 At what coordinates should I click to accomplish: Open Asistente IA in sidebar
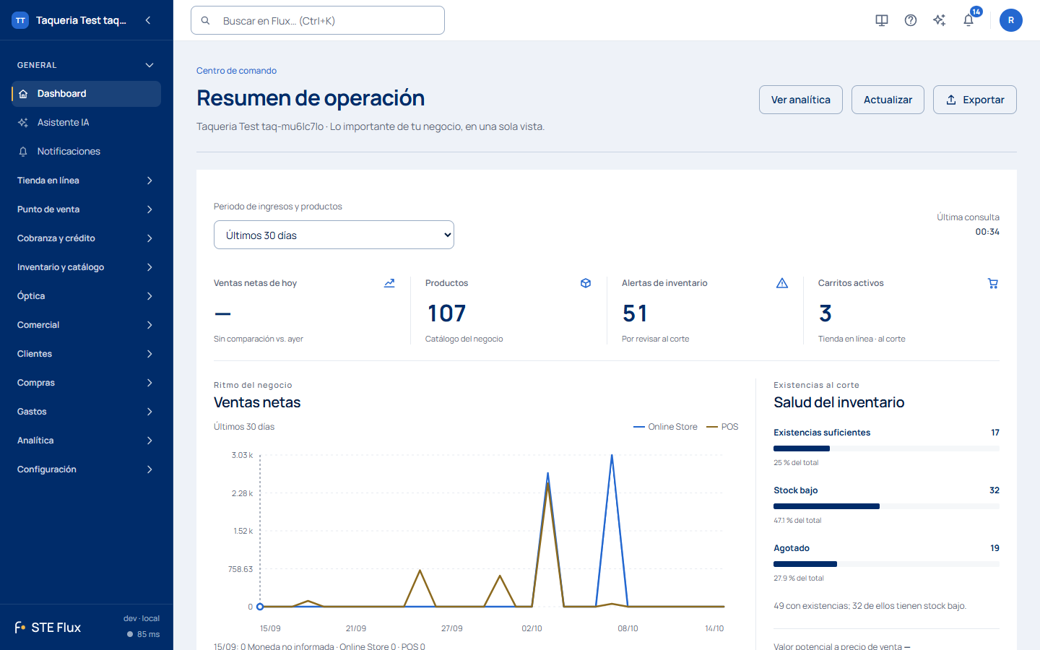tap(86, 123)
